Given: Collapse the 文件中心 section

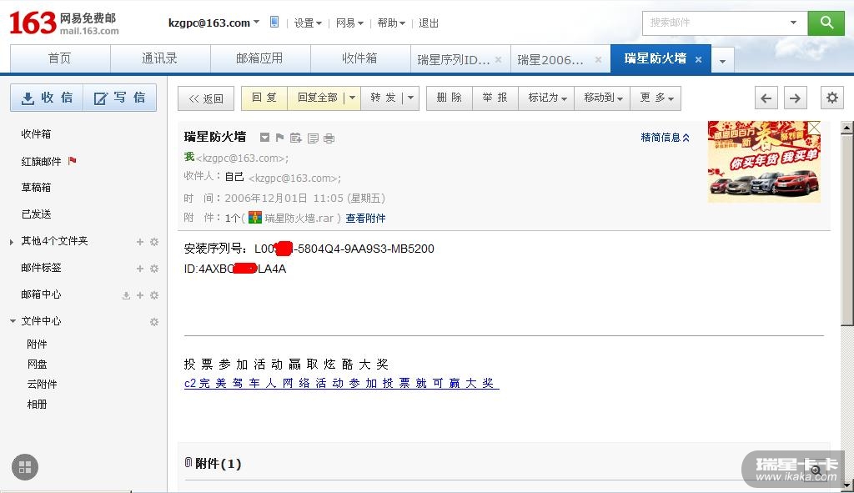Looking at the screenshot, I should pos(13,321).
